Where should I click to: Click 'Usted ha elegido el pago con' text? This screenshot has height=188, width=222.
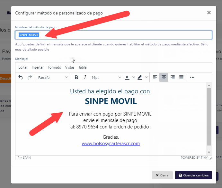click(x=110, y=91)
